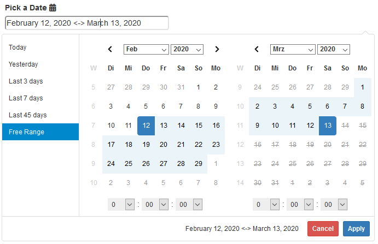Select February 12 in the left calendar
Viewport: 378px width, 244px height.
(146, 125)
